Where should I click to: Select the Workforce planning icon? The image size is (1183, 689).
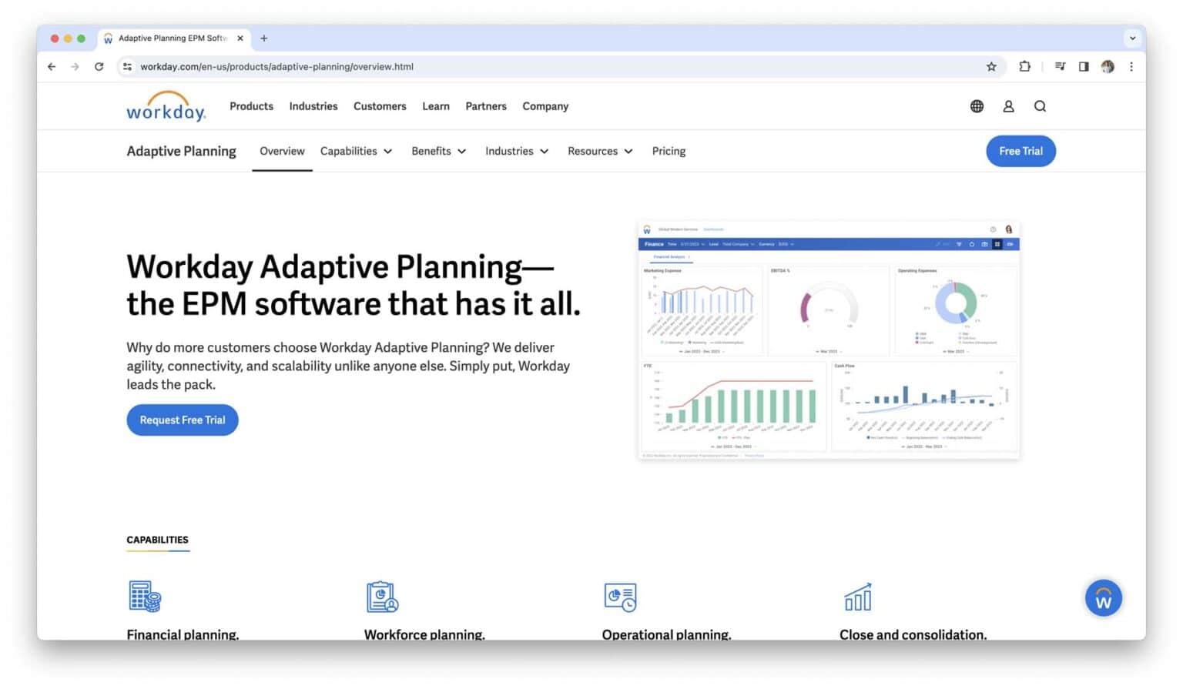[382, 597]
